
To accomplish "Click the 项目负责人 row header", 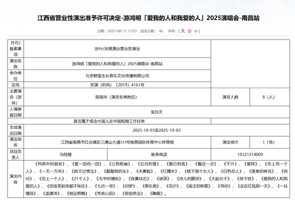I will click(16, 154).
